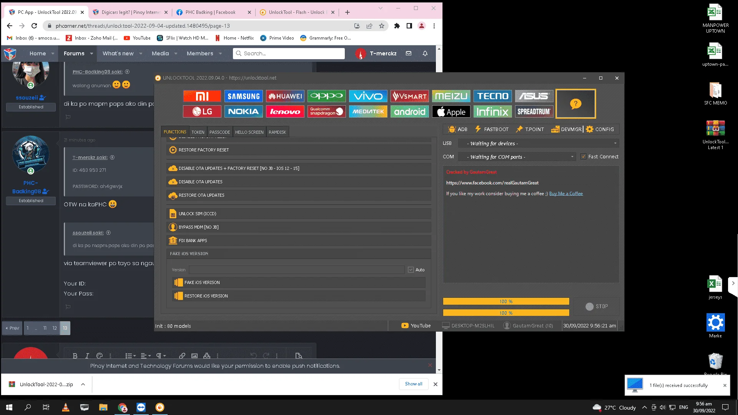Open the DEVMGR device manager
Viewport: 738px width, 415px height.
pyautogui.click(x=567, y=129)
